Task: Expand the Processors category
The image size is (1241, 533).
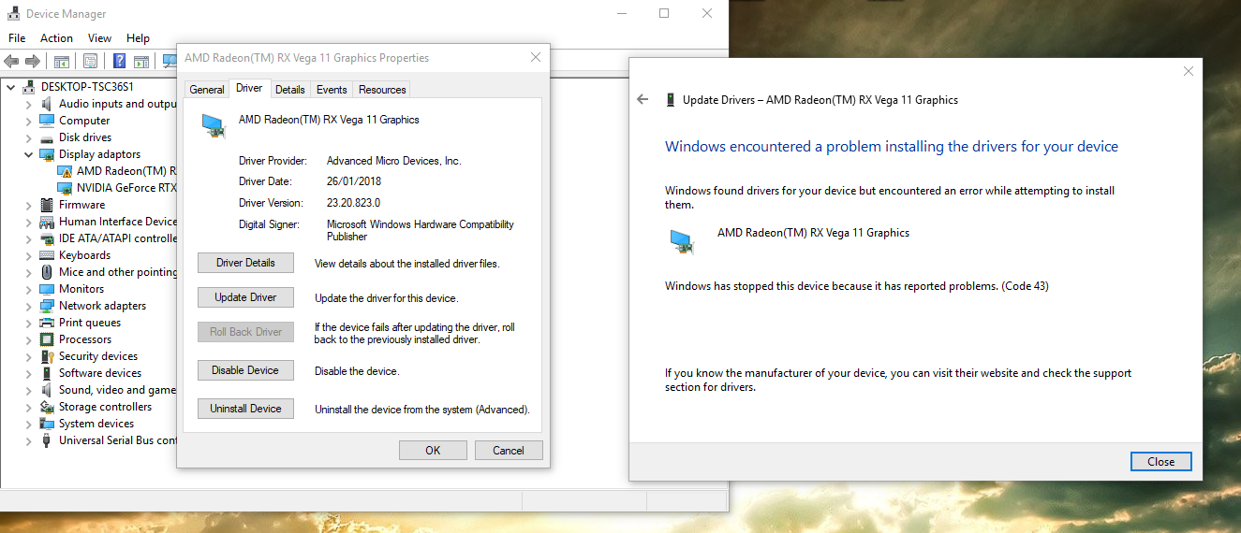Action: [29, 339]
